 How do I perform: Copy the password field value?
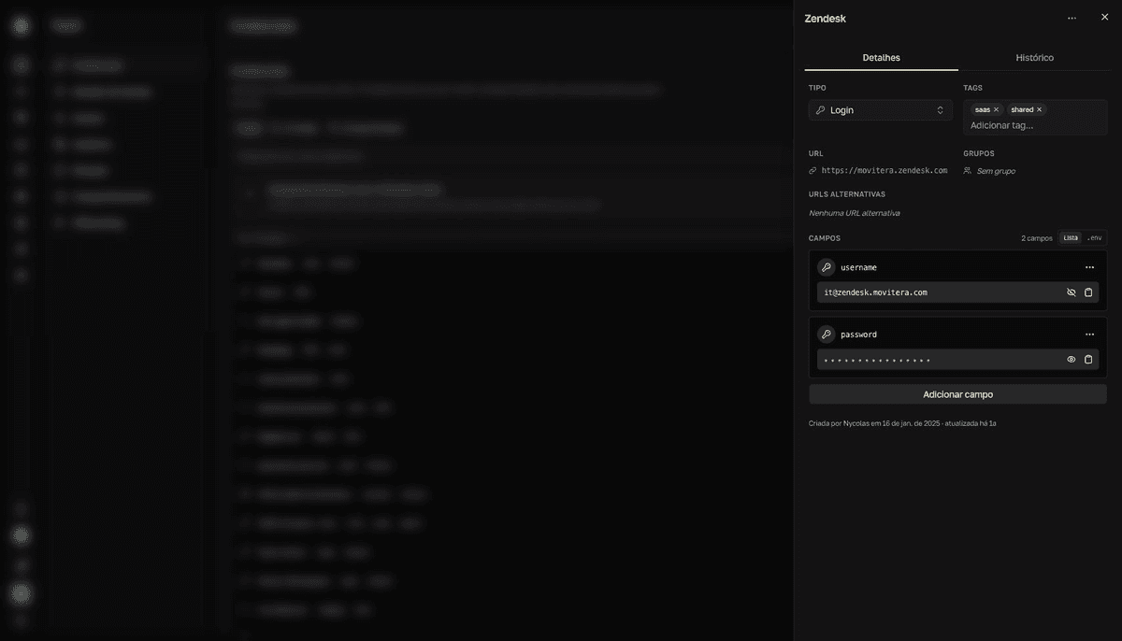pos(1088,360)
